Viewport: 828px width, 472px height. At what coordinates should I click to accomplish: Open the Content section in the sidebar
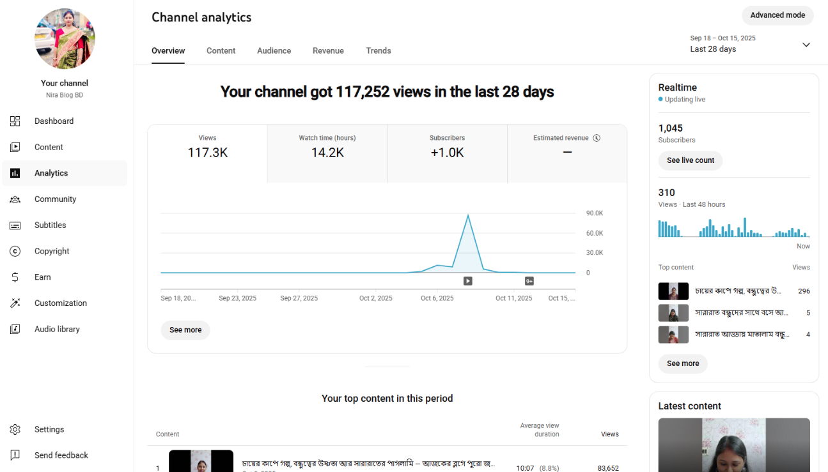point(49,147)
